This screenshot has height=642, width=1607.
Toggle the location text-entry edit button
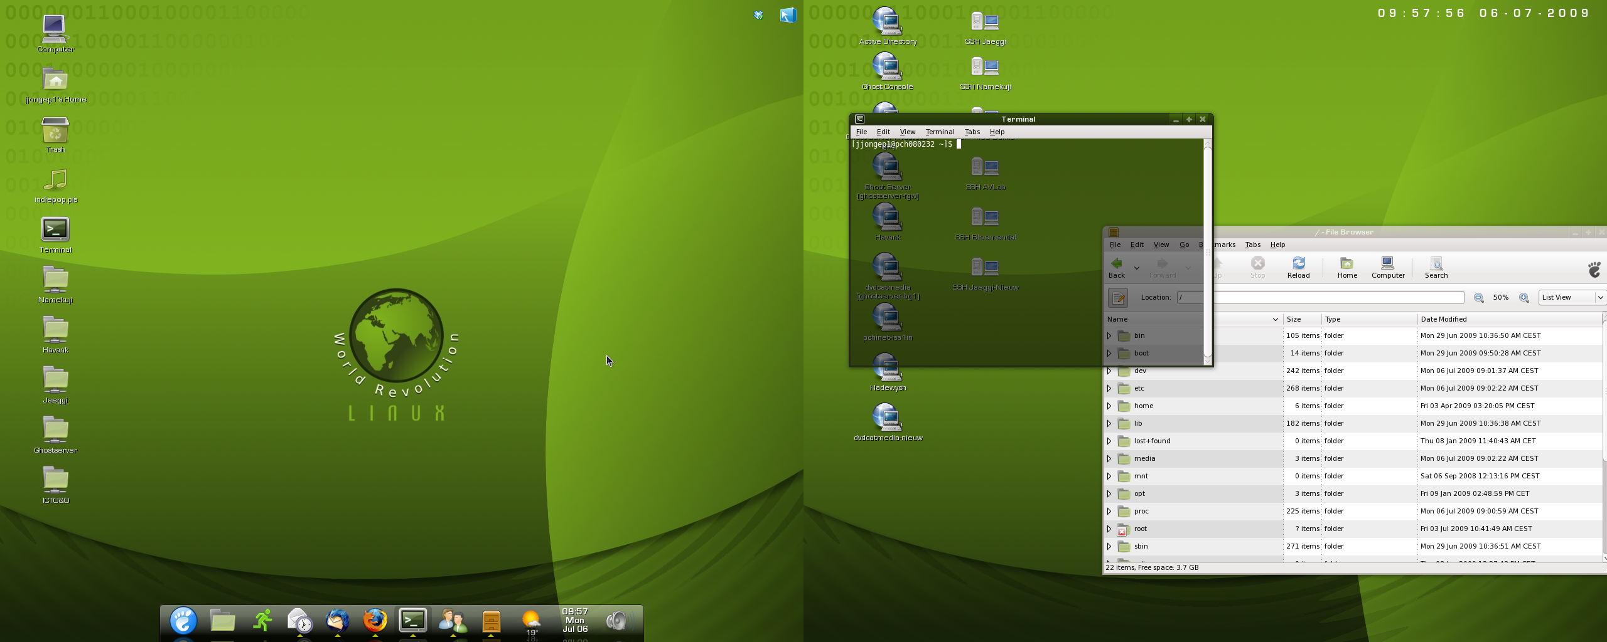[1118, 298]
